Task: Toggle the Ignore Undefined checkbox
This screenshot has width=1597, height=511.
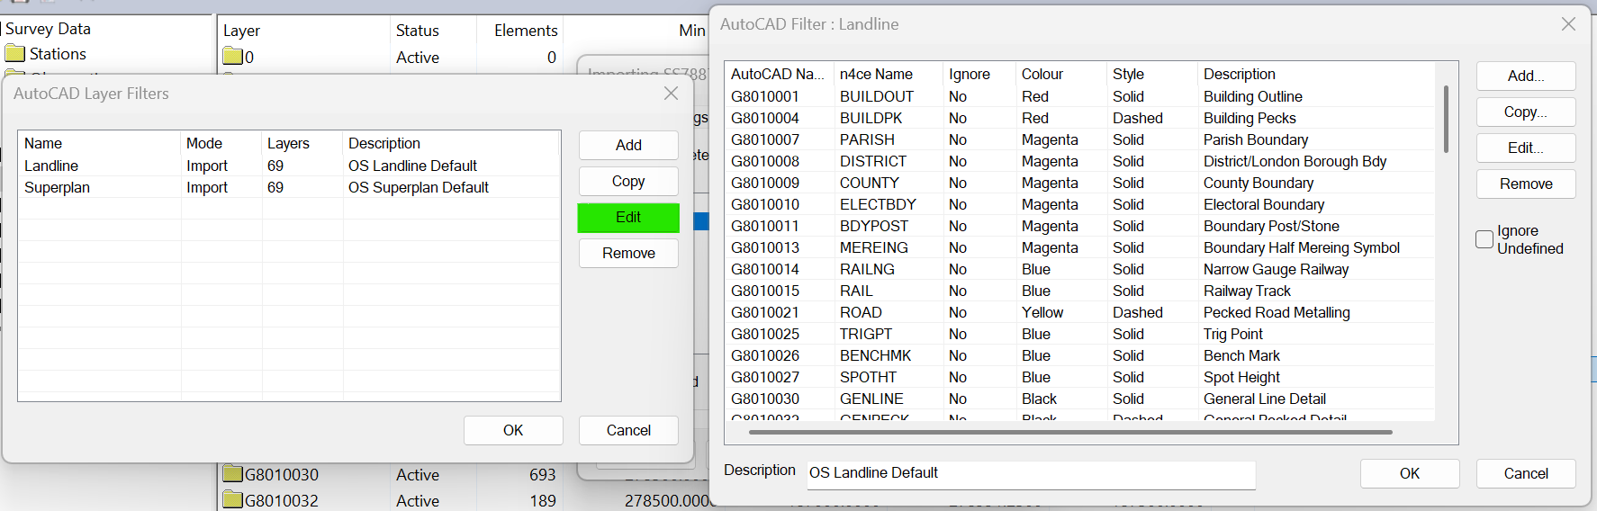Action: click(1484, 239)
